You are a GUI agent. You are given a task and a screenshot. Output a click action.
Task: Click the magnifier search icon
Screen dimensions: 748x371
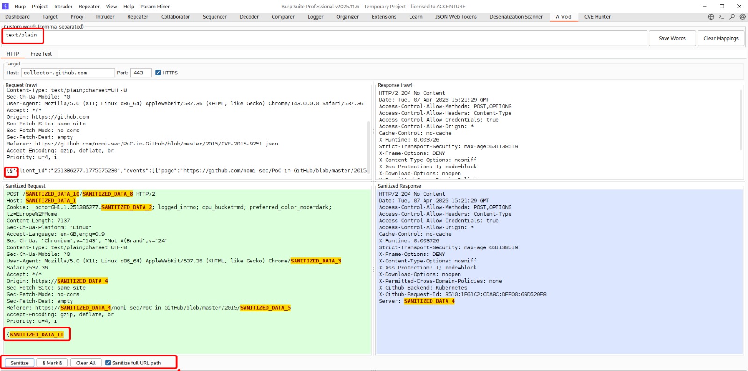tap(732, 17)
